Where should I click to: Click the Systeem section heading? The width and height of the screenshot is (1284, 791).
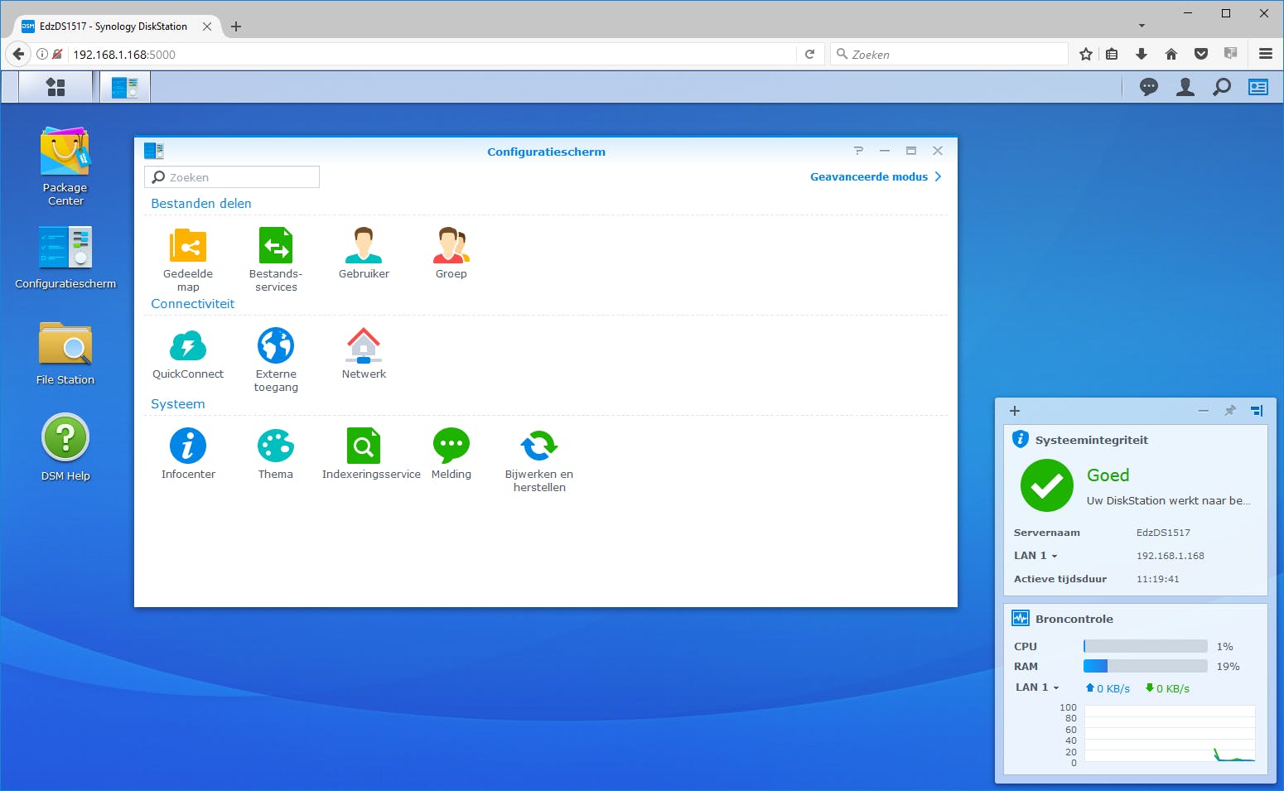coord(178,403)
